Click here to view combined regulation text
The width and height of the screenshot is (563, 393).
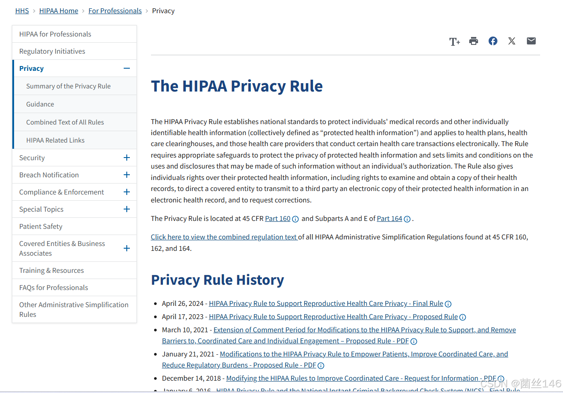[x=224, y=237]
